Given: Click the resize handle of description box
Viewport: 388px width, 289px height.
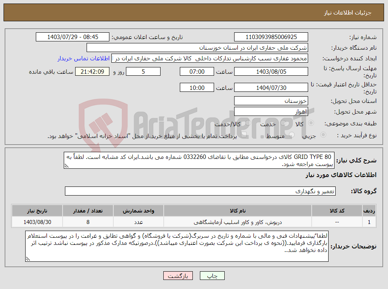Looking at the screenshot, I should 66,166.
